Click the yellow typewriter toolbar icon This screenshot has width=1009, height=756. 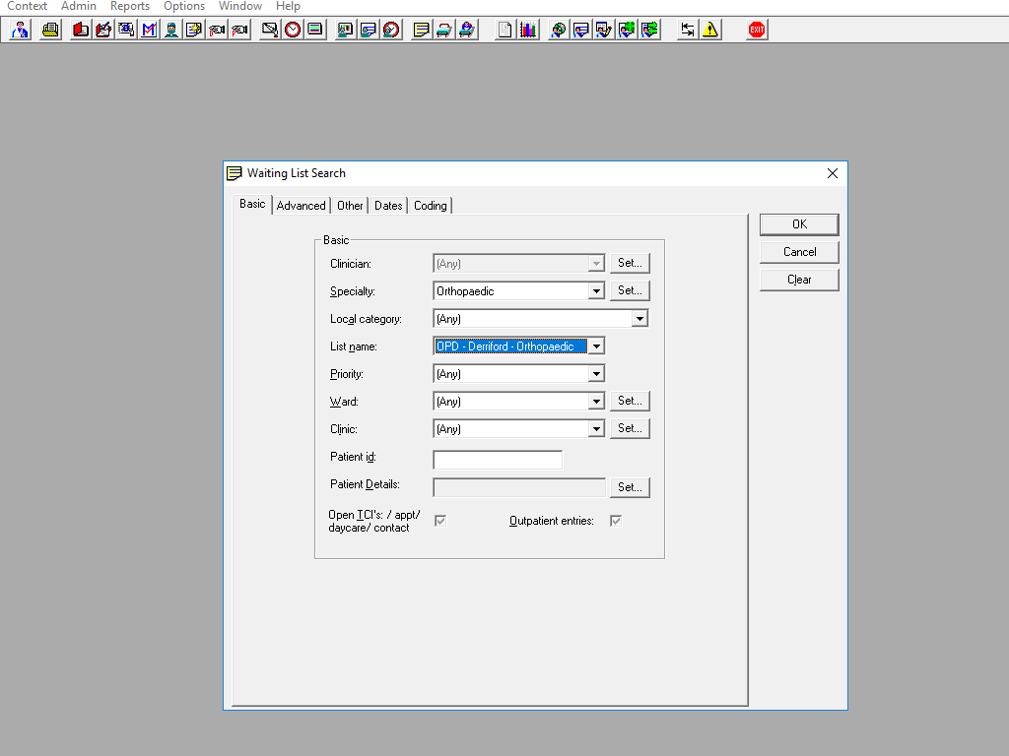[x=50, y=30]
